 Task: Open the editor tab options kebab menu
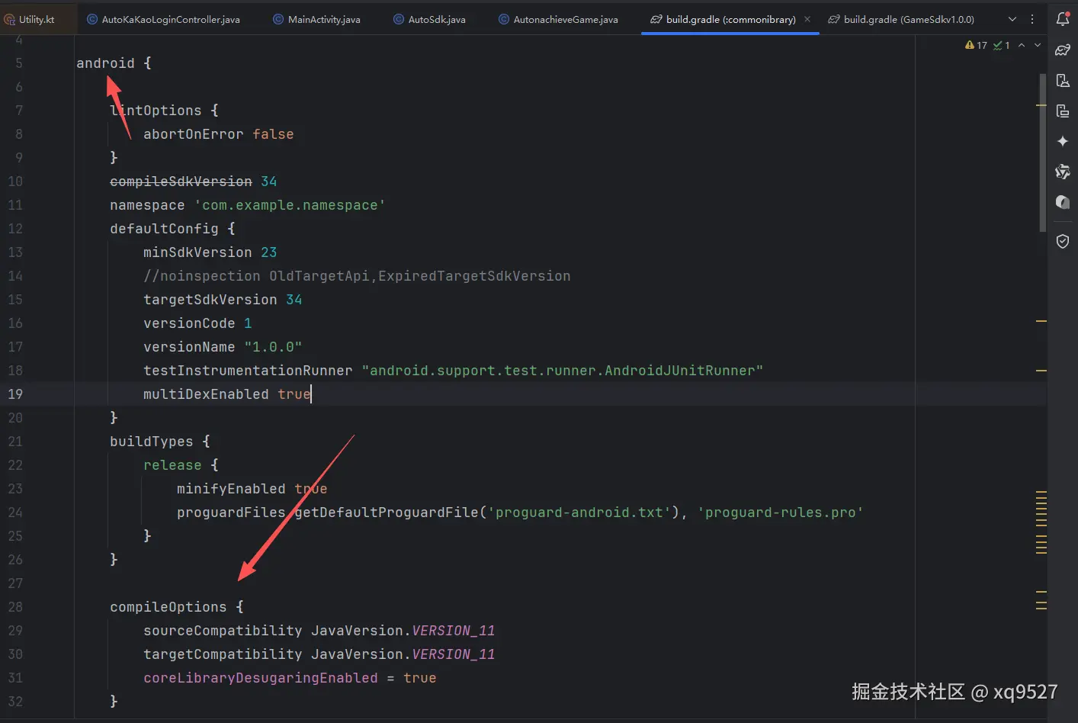coord(1032,19)
